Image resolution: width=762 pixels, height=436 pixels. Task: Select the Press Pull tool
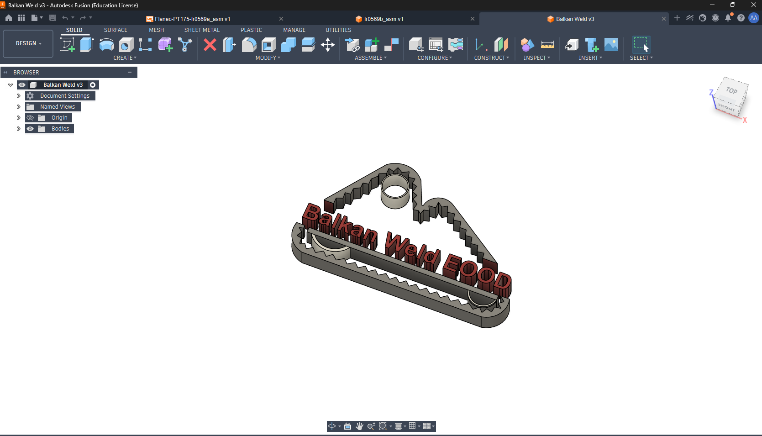pos(229,45)
